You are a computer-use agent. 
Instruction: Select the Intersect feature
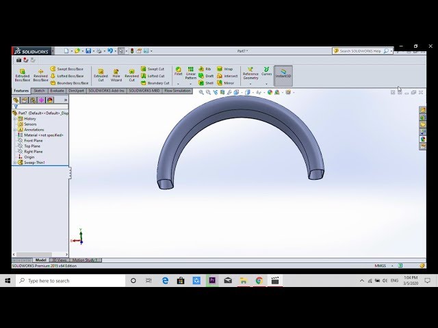point(227,76)
